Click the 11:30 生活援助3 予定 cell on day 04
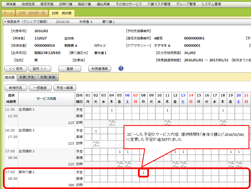This screenshot has height=189, width=251. point(112,110)
